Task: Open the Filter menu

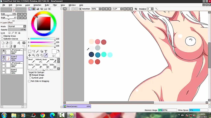Action: pyautogui.click(x=55, y=5)
